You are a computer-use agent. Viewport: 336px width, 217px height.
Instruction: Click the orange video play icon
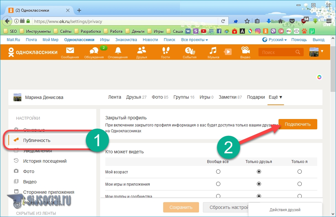[228, 52]
